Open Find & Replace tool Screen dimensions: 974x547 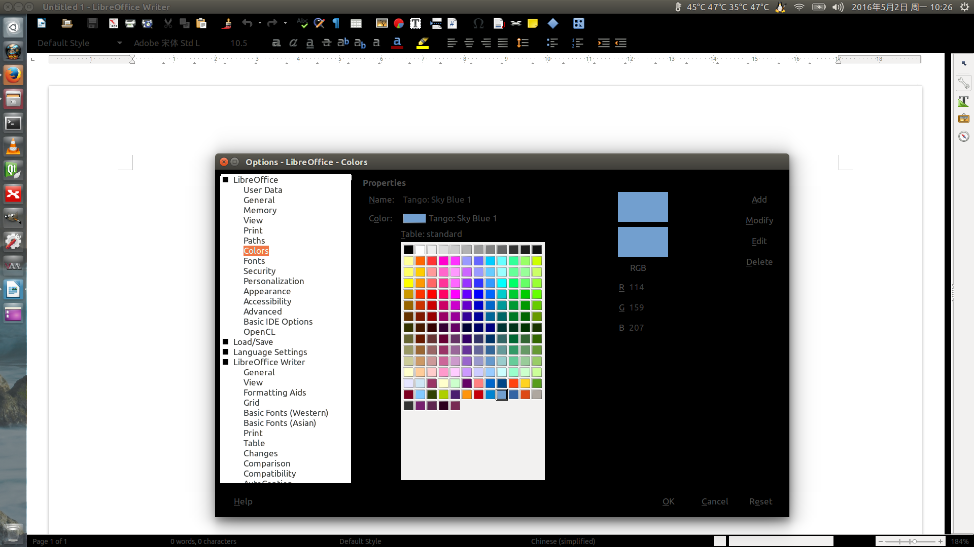319,23
